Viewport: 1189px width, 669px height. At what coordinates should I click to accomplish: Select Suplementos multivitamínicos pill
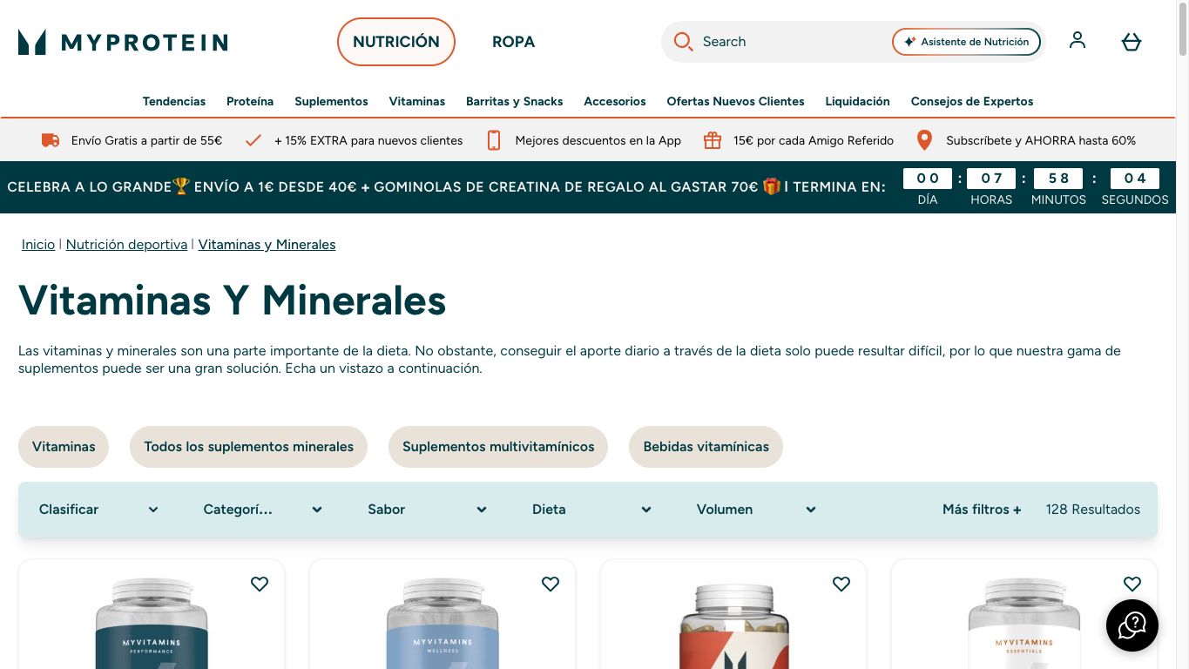click(498, 447)
